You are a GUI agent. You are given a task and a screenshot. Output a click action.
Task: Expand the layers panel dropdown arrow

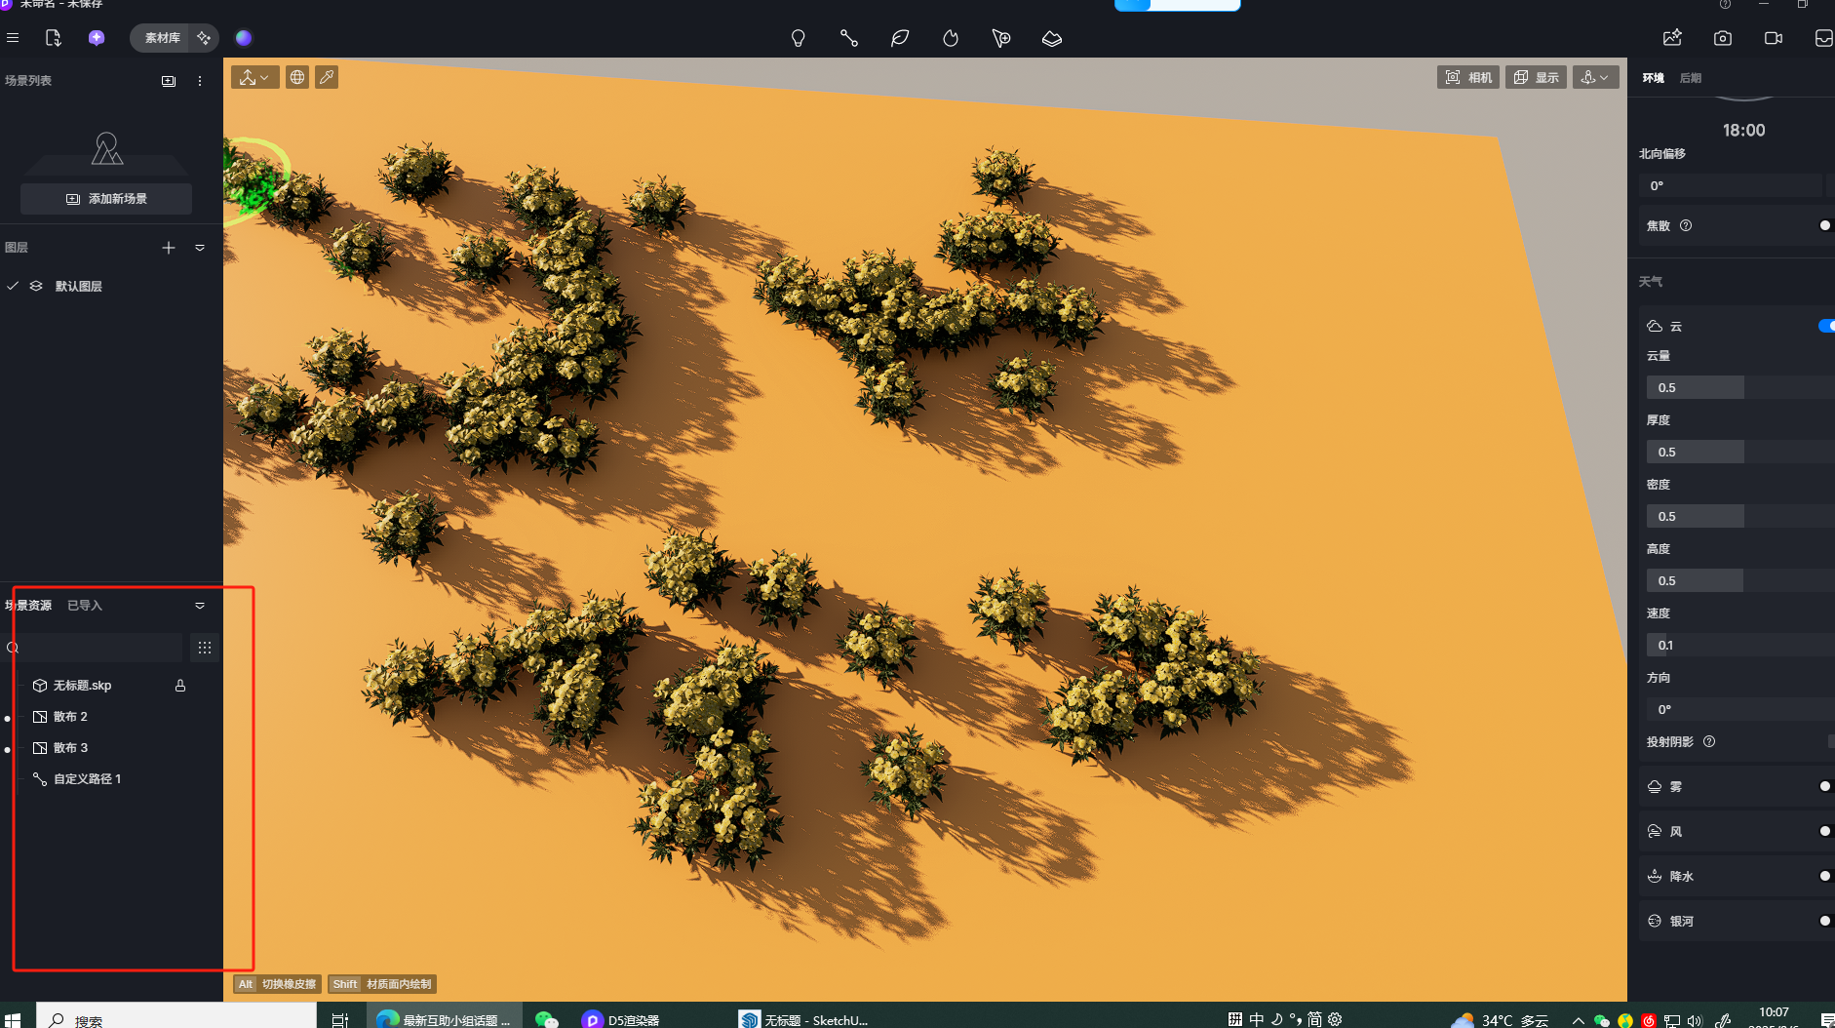(200, 248)
